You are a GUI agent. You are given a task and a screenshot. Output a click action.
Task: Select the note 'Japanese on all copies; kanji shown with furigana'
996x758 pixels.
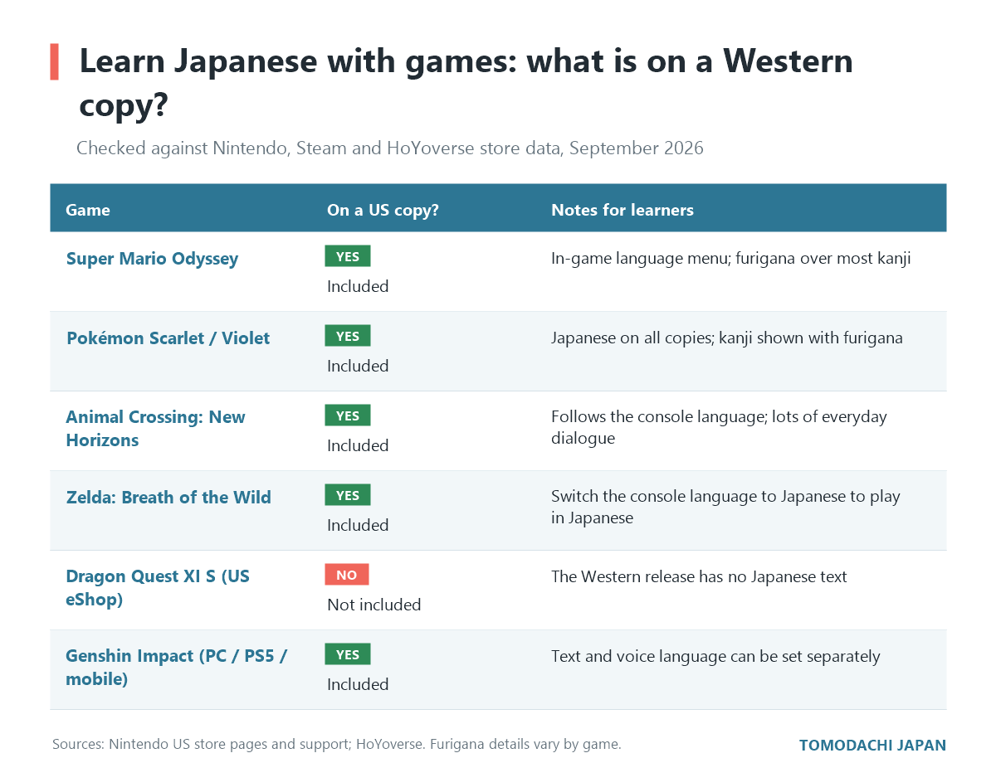click(727, 338)
